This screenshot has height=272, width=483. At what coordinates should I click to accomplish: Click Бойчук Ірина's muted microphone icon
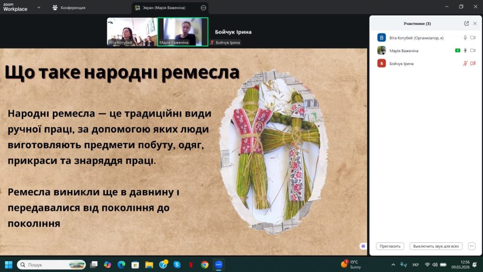pyautogui.click(x=465, y=63)
